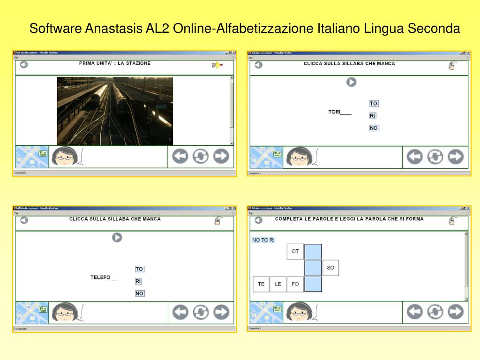Click the train station photo
Viewport: 480px width, 360px height.
[115, 111]
